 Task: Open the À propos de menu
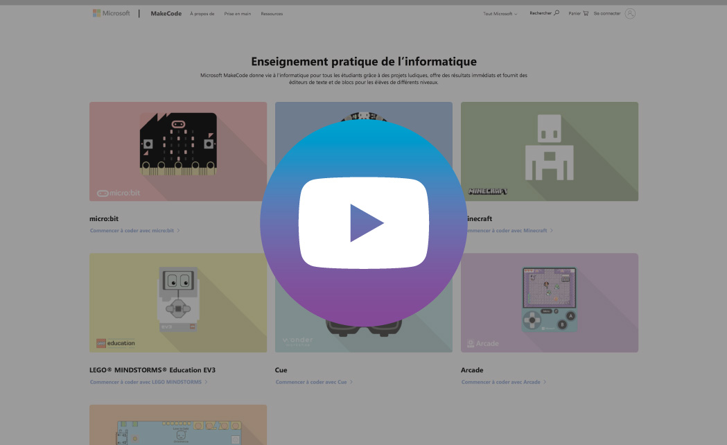(202, 14)
